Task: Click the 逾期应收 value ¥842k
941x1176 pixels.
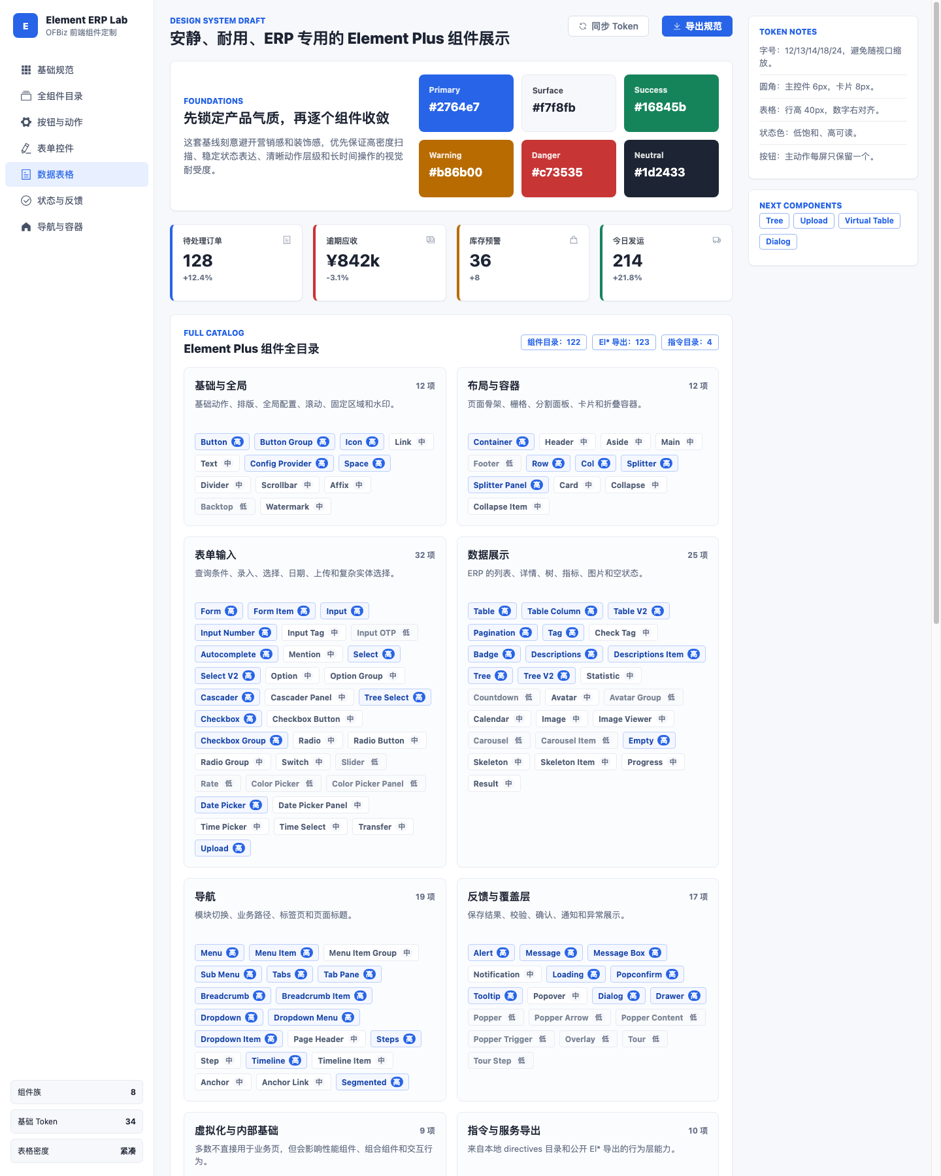Action: (353, 261)
